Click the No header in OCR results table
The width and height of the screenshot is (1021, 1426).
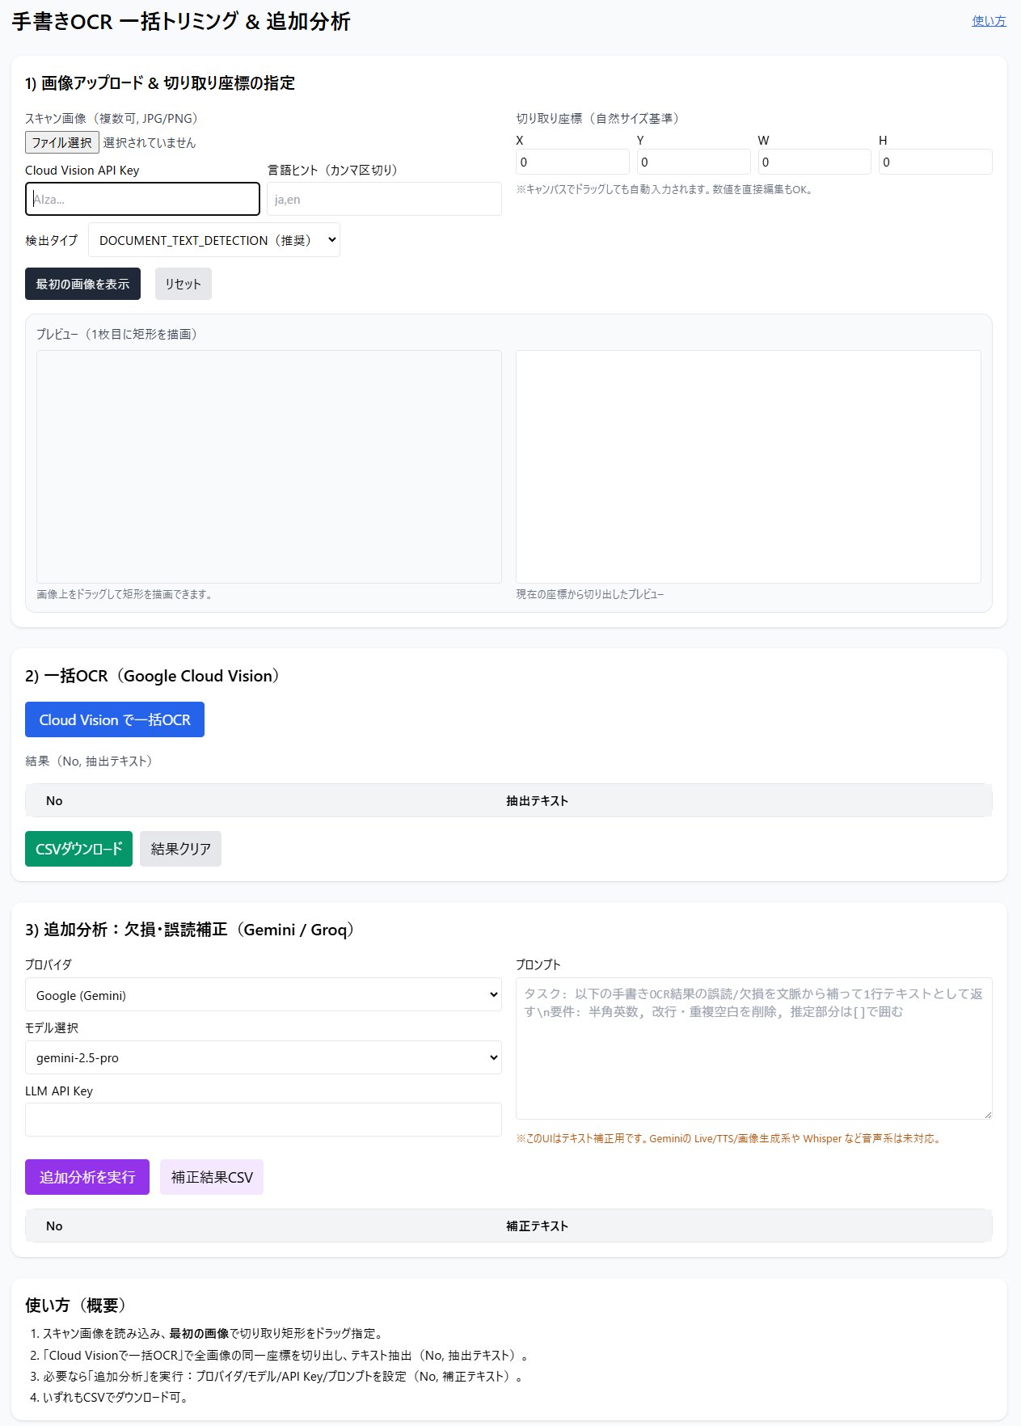[x=54, y=800]
